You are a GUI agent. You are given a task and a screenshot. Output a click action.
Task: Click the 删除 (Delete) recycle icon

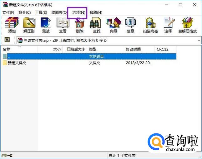coord(80,26)
